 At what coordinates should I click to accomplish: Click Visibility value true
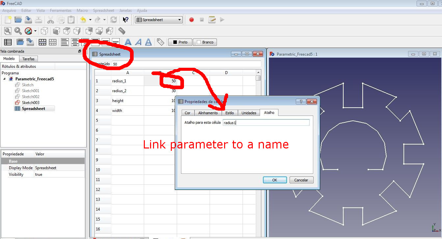[x=59, y=174]
